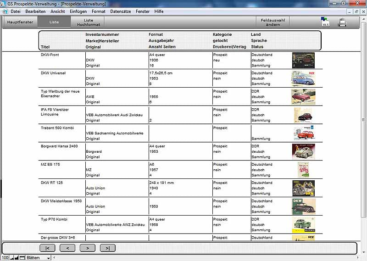
Task: Go to previous record with < button
Action: click(x=67, y=248)
